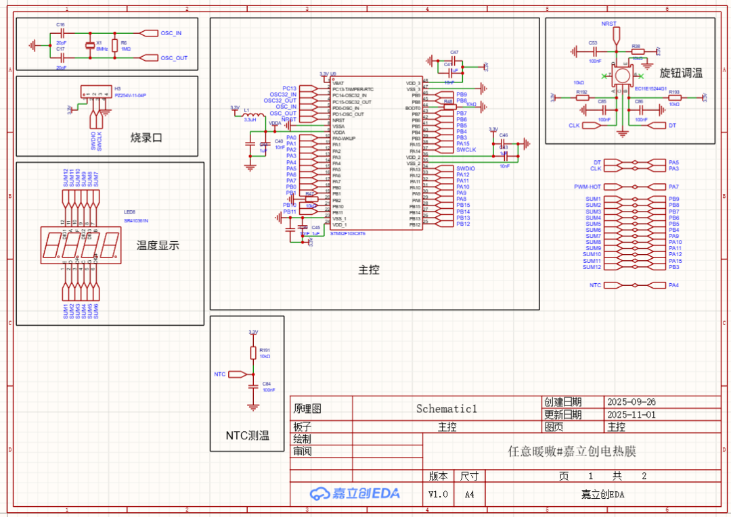Viewport: 731px width, 517px height.
Task: Click the 温度显示 section label
Action: pos(158,246)
